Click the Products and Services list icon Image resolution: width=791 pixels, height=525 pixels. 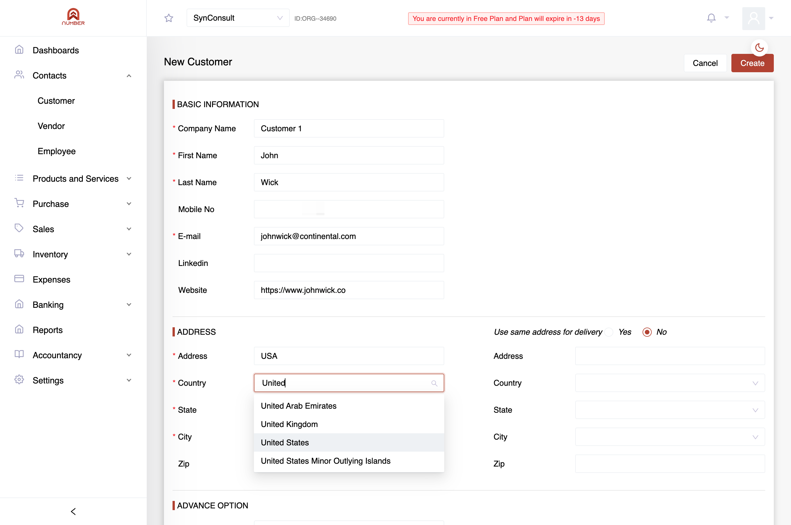click(x=19, y=178)
